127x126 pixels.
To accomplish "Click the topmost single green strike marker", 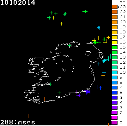I will [72, 10].
